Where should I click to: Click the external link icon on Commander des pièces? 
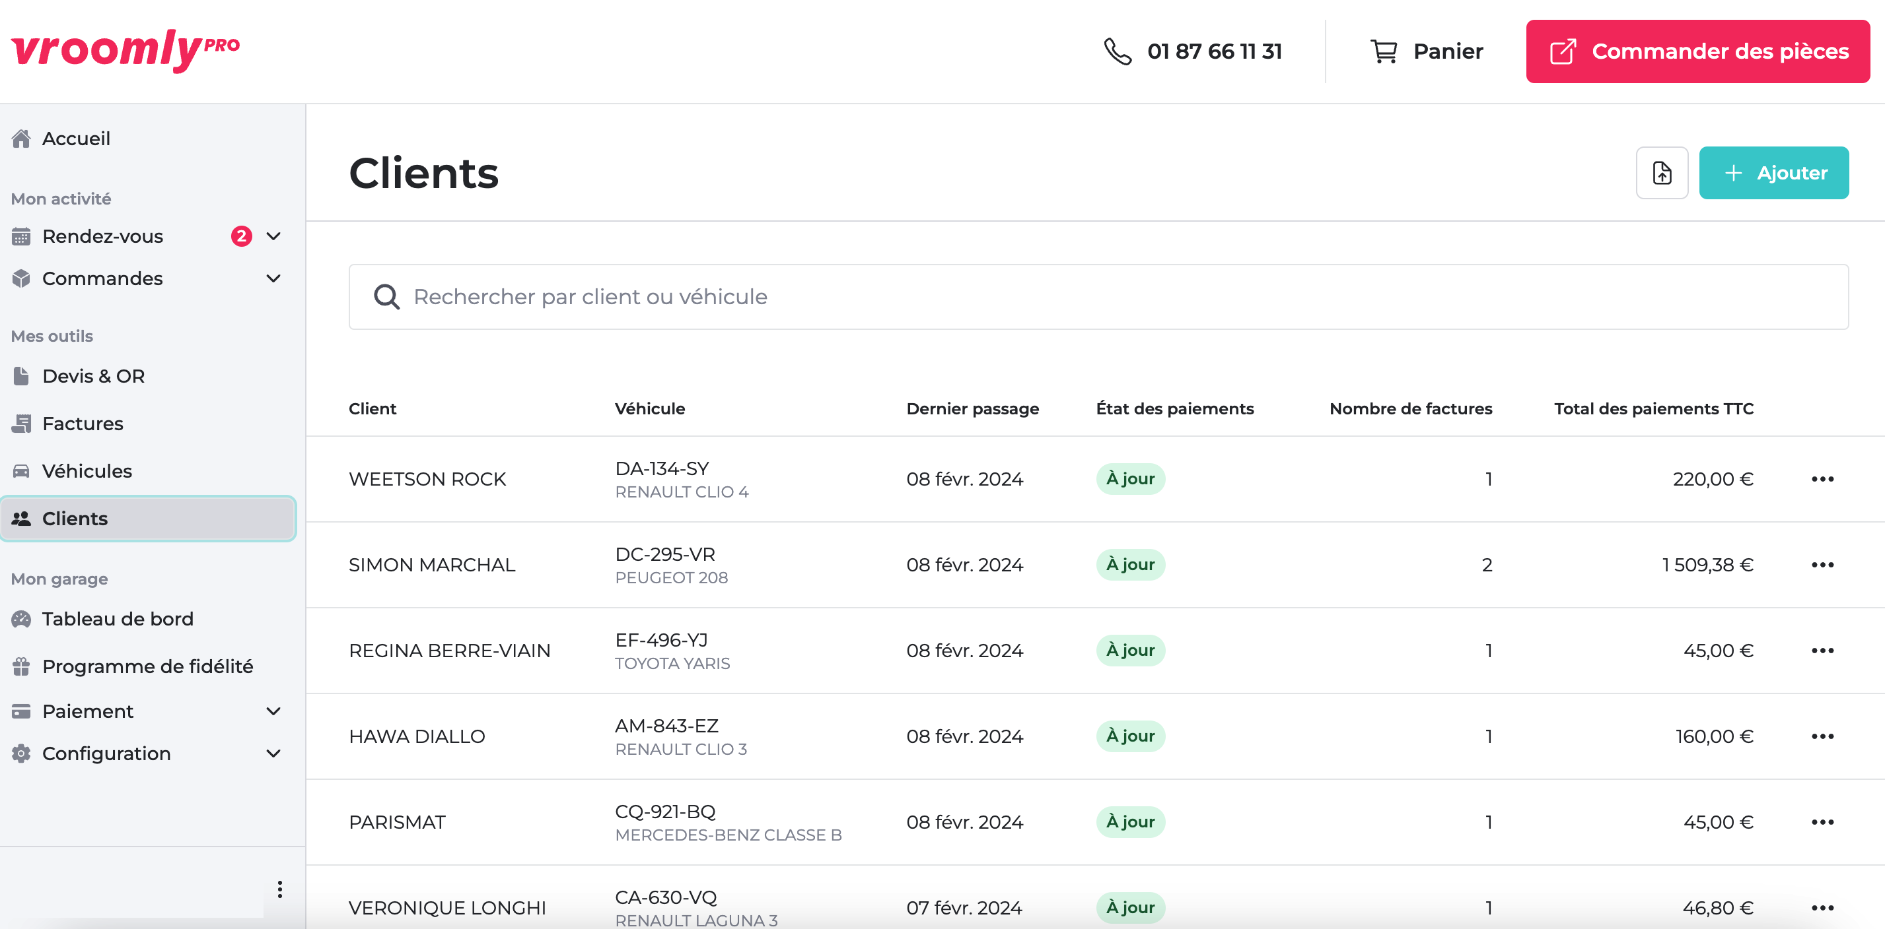point(1563,51)
